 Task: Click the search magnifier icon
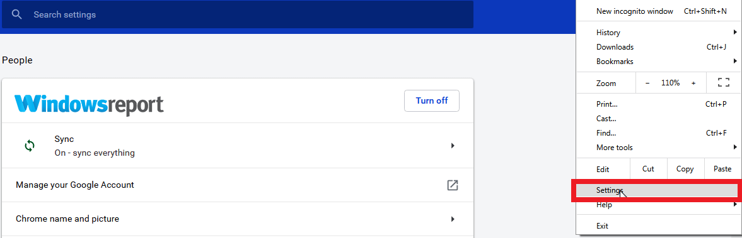(16, 14)
